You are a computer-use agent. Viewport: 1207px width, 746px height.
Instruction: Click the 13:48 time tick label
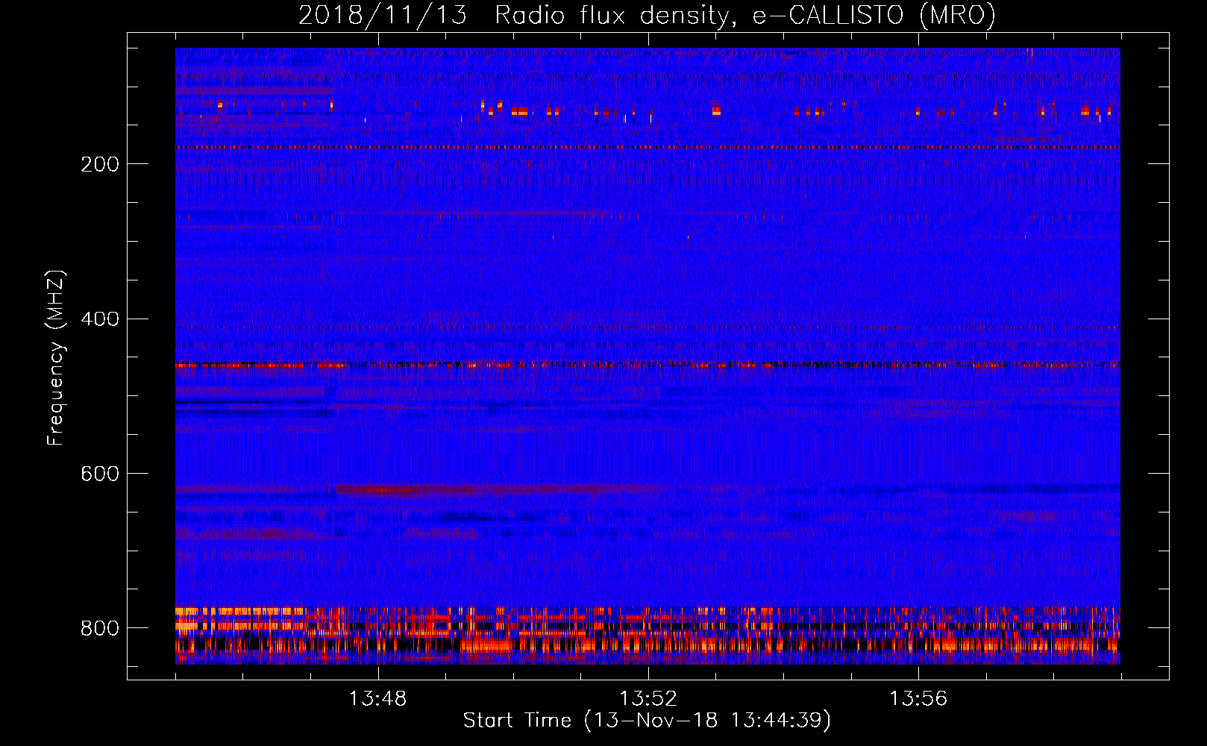point(378,699)
